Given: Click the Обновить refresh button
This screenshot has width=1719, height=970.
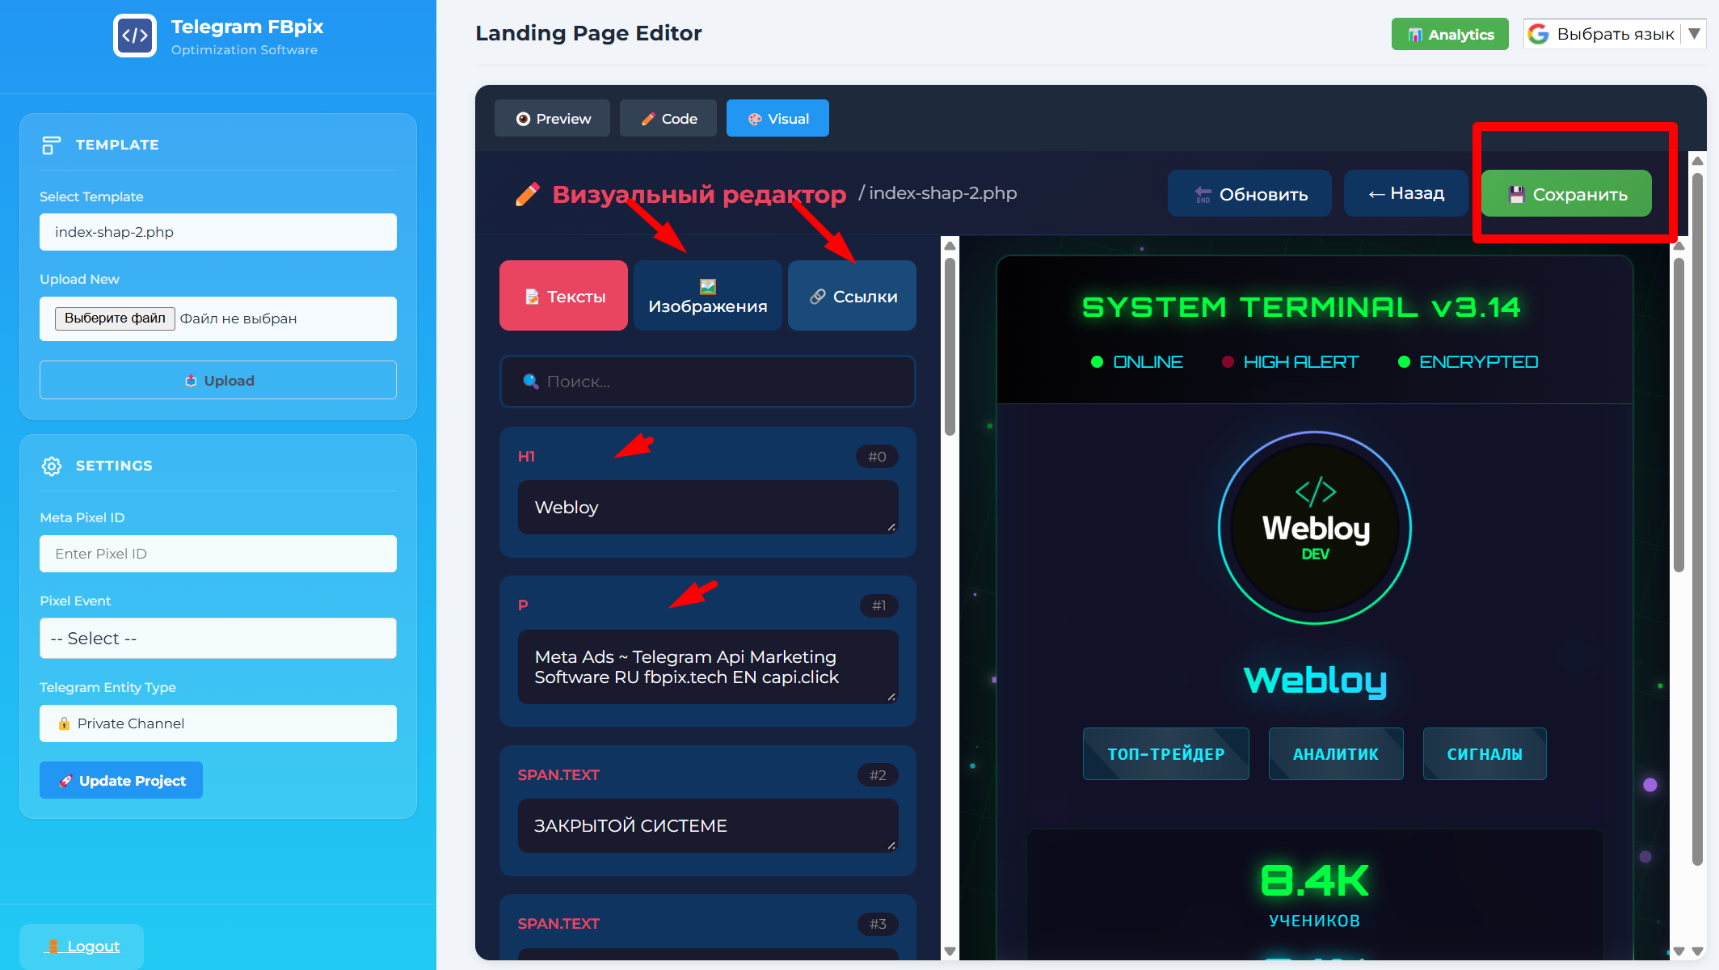Looking at the screenshot, I should coord(1249,194).
